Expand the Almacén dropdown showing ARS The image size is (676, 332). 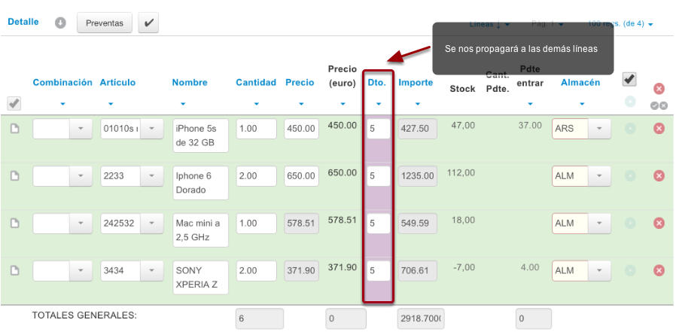pos(599,129)
